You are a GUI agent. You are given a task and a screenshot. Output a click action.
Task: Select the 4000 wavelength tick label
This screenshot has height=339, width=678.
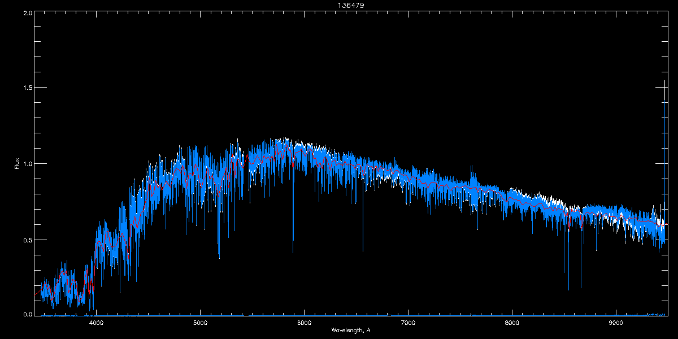click(x=96, y=323)
